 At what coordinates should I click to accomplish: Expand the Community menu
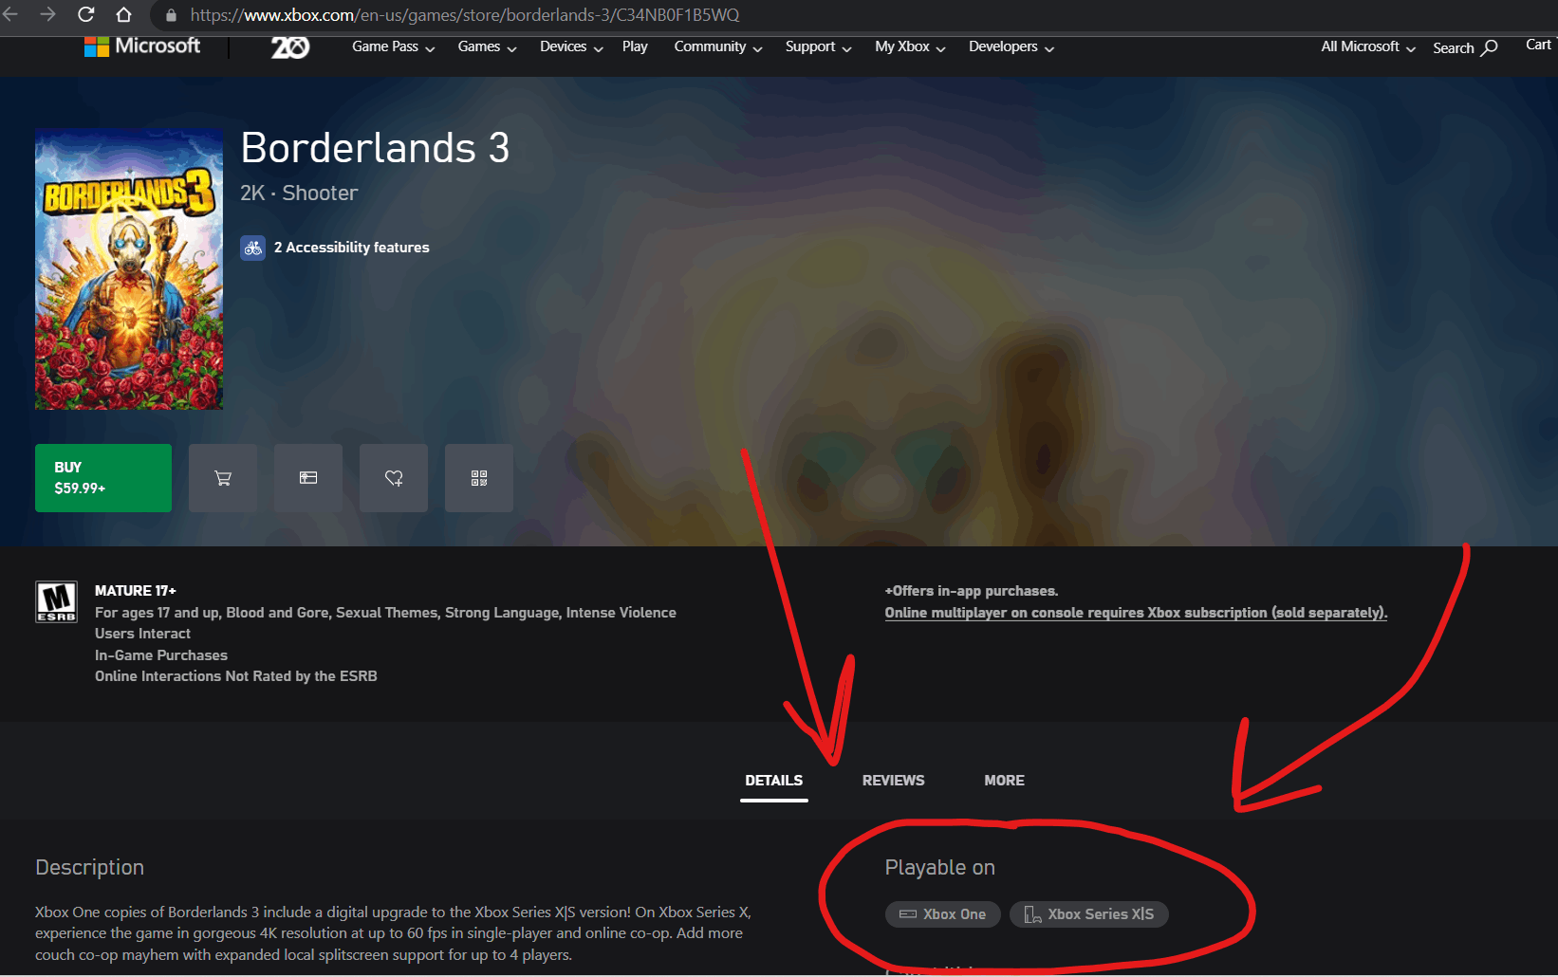tap(718, 46)
